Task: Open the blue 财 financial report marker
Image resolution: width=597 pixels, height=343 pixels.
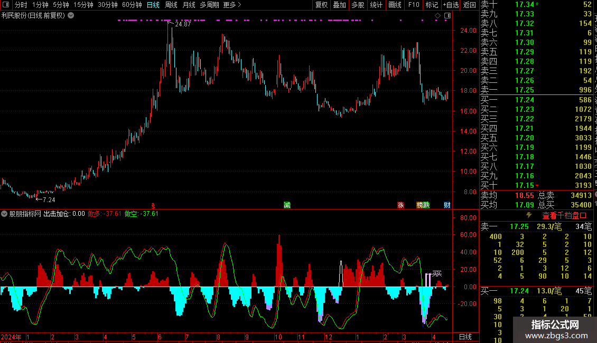Action: click(x=447, y=205)
